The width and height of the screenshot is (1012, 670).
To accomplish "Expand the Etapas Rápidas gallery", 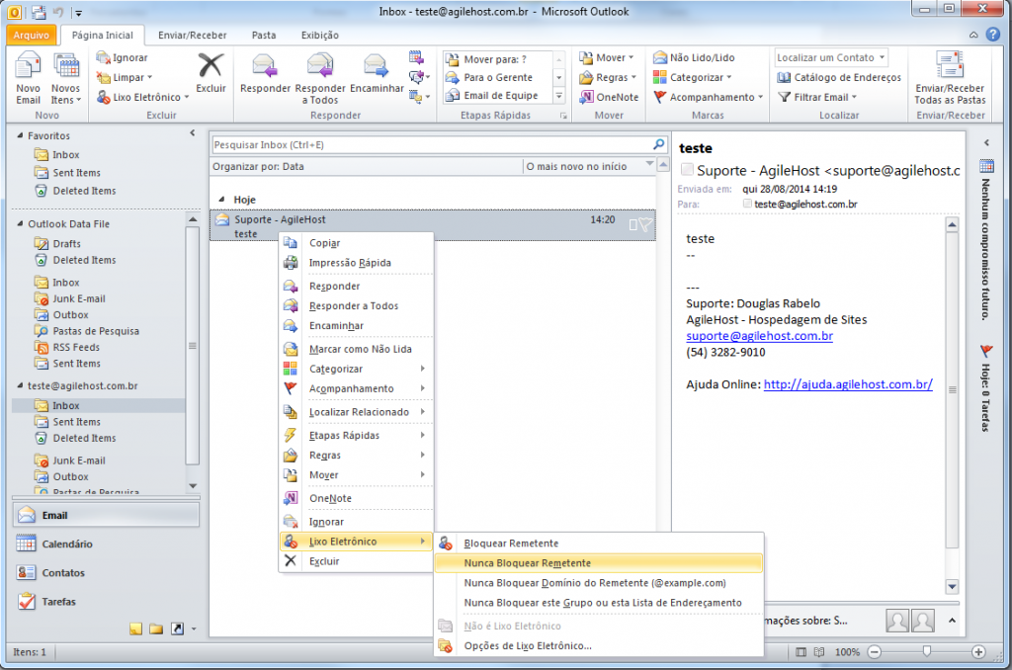I will (559, 96).
